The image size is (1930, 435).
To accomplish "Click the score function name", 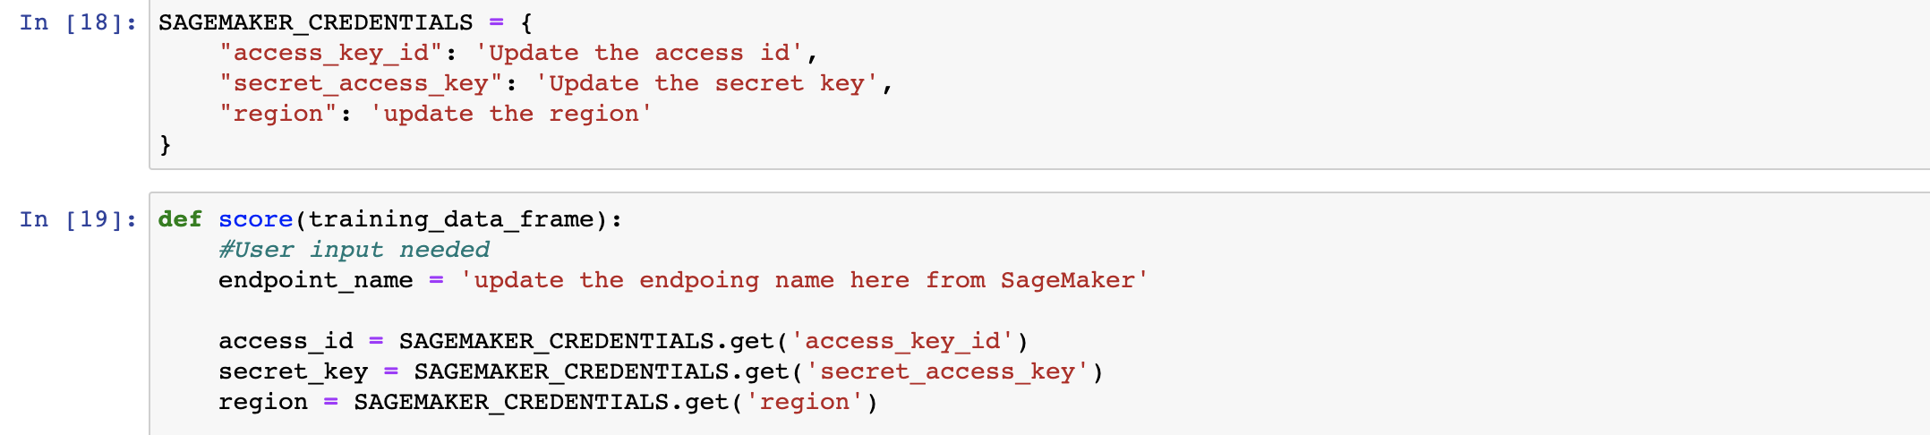I will [255, 219].
